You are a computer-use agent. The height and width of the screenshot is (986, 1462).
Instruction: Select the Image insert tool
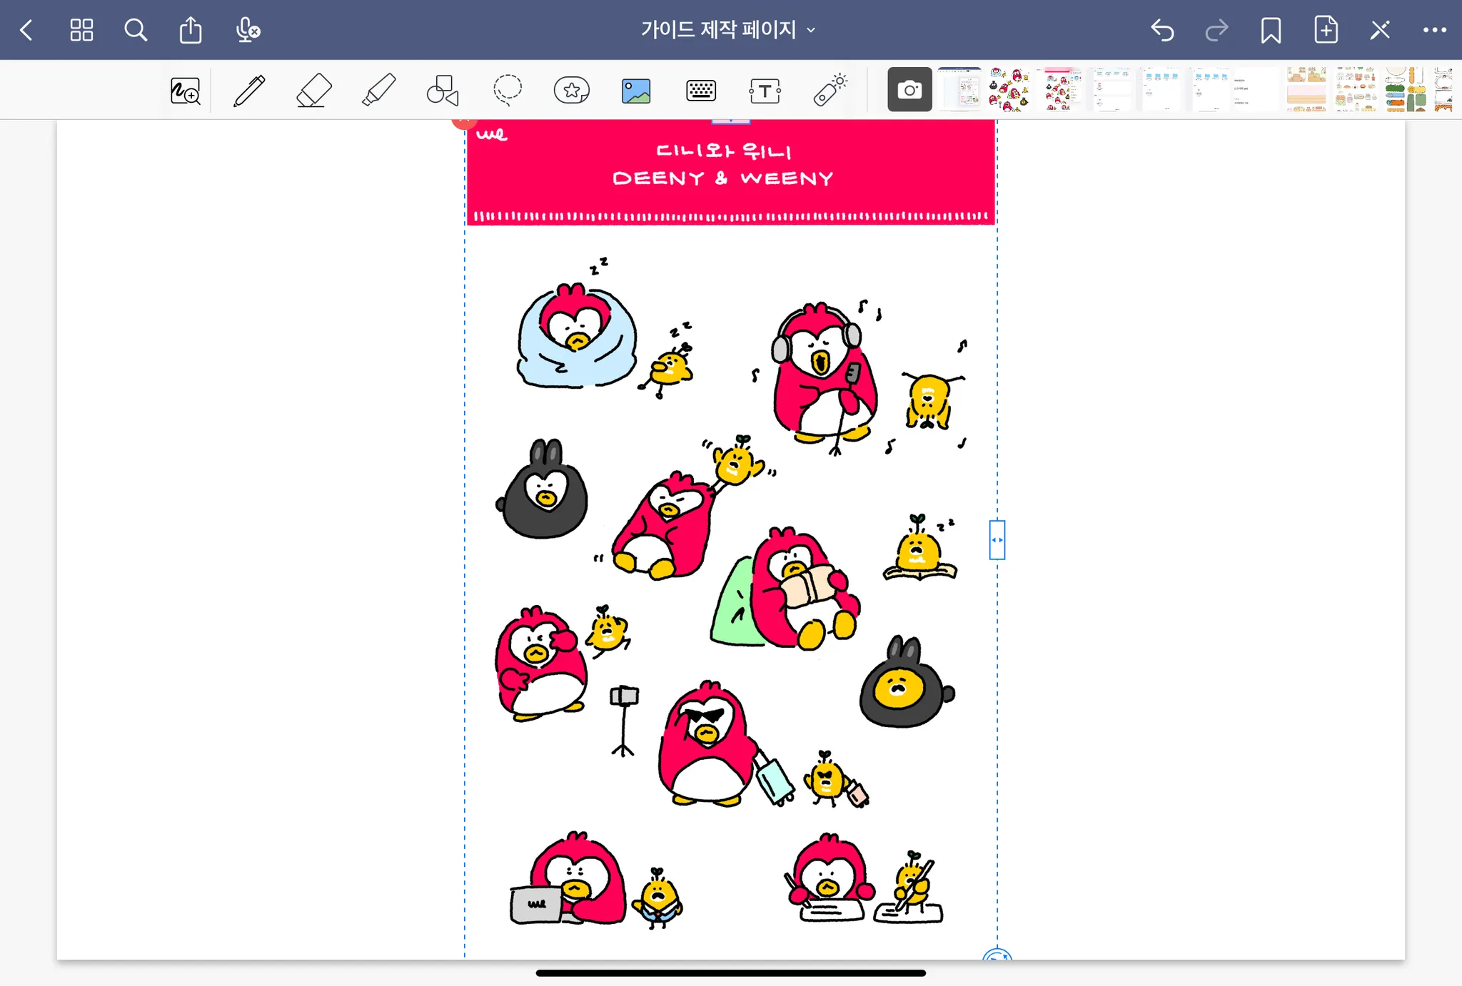point(636,91)
